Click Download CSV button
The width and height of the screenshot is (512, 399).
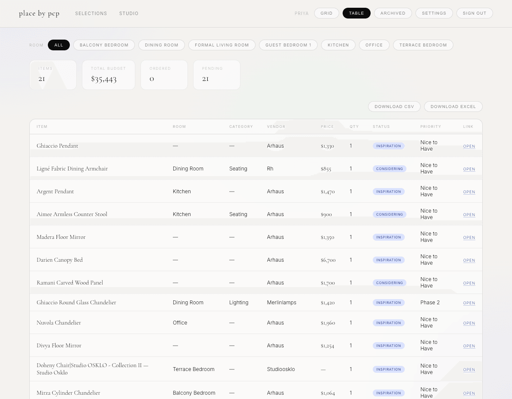click(x=394, y=107)
